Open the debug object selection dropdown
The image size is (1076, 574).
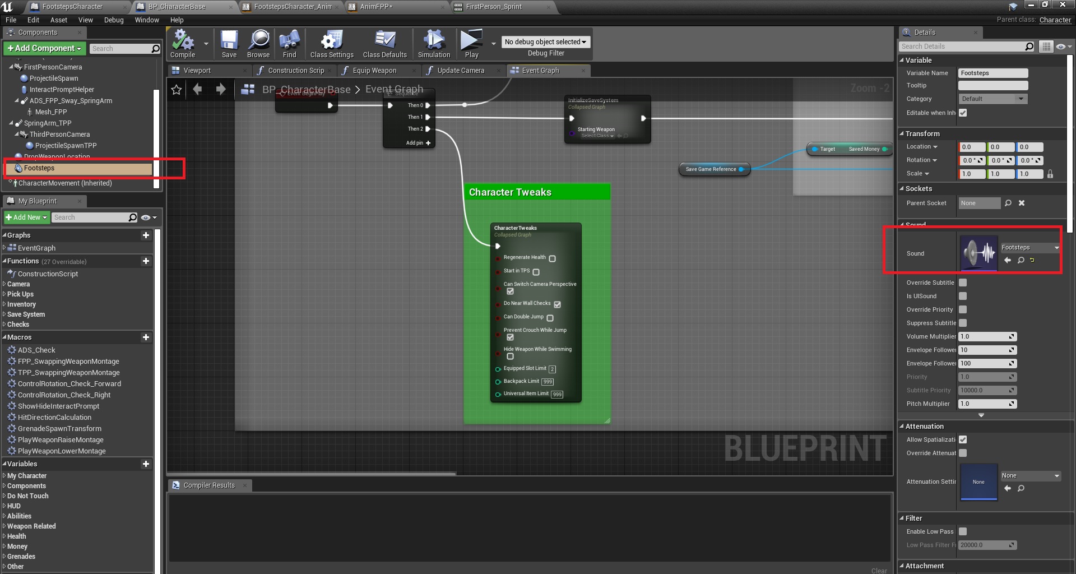point(545,42)
